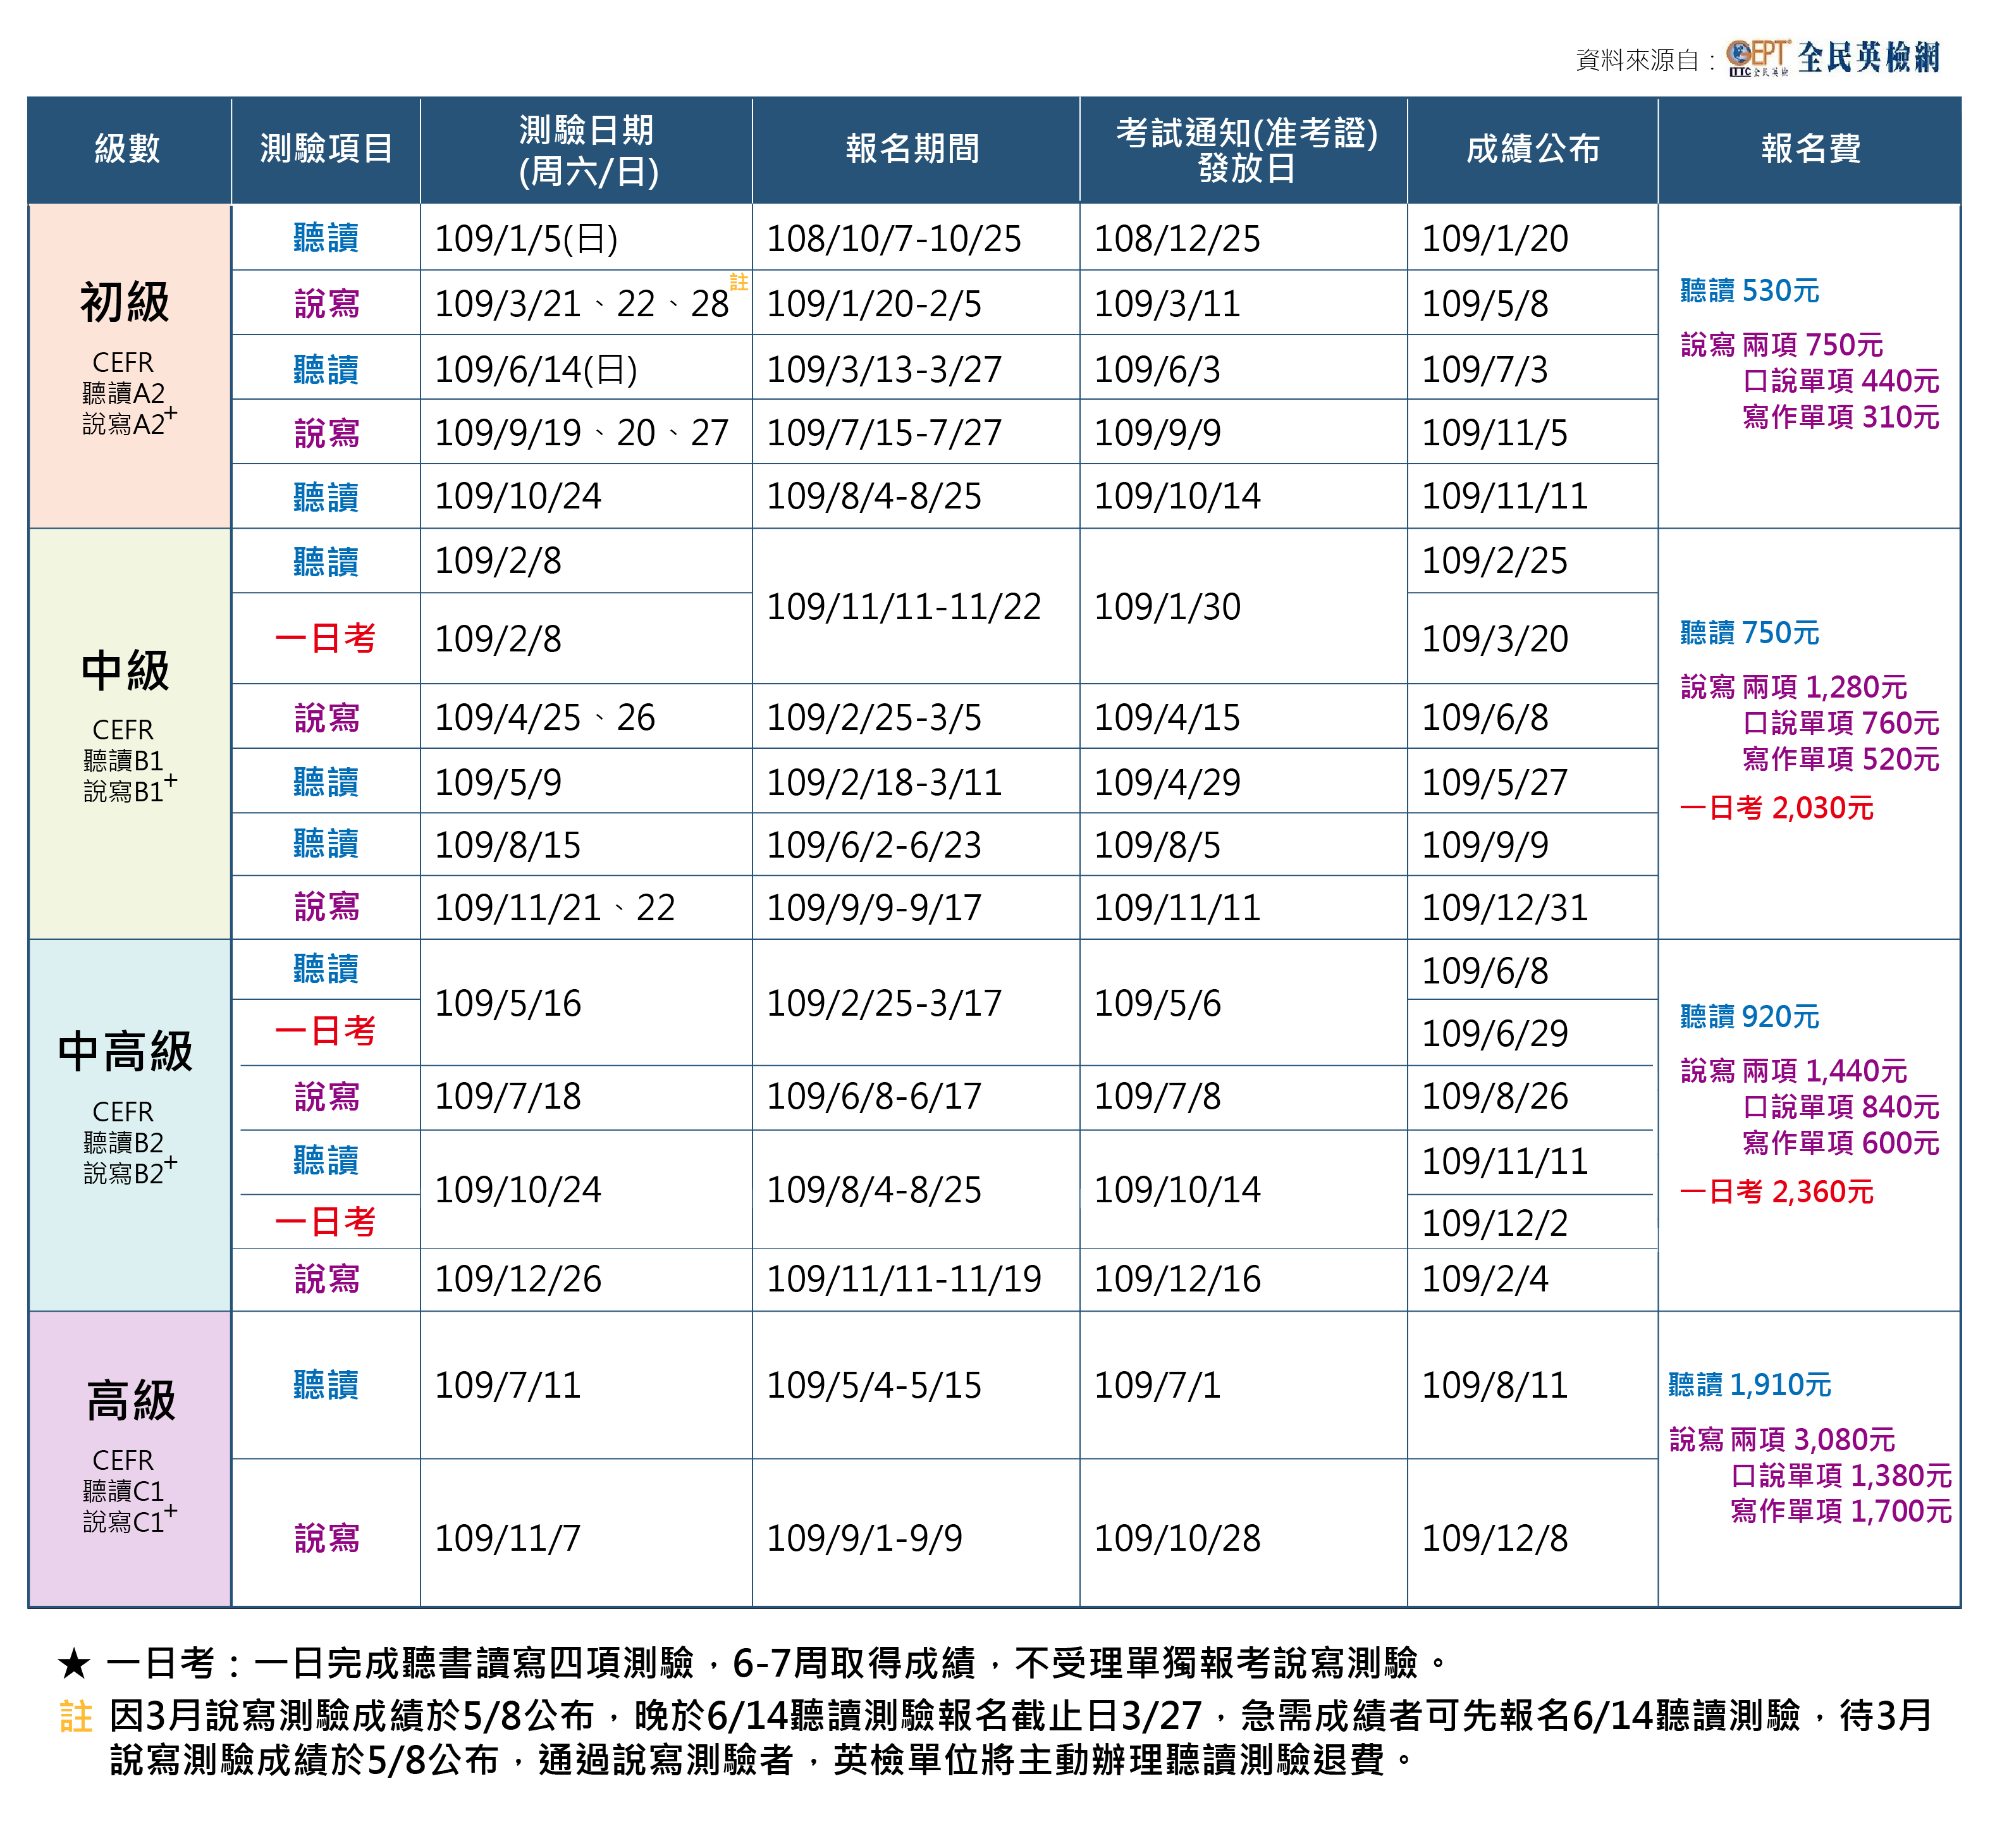Click registration period 109/5/4-5/15
This screenshot has width=1990, height=1848.
(874, 1386)
